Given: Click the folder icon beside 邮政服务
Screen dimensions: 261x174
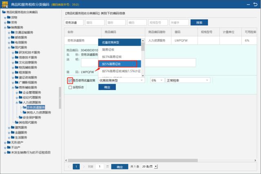Looking at the screenshot, I should point(13,37).
